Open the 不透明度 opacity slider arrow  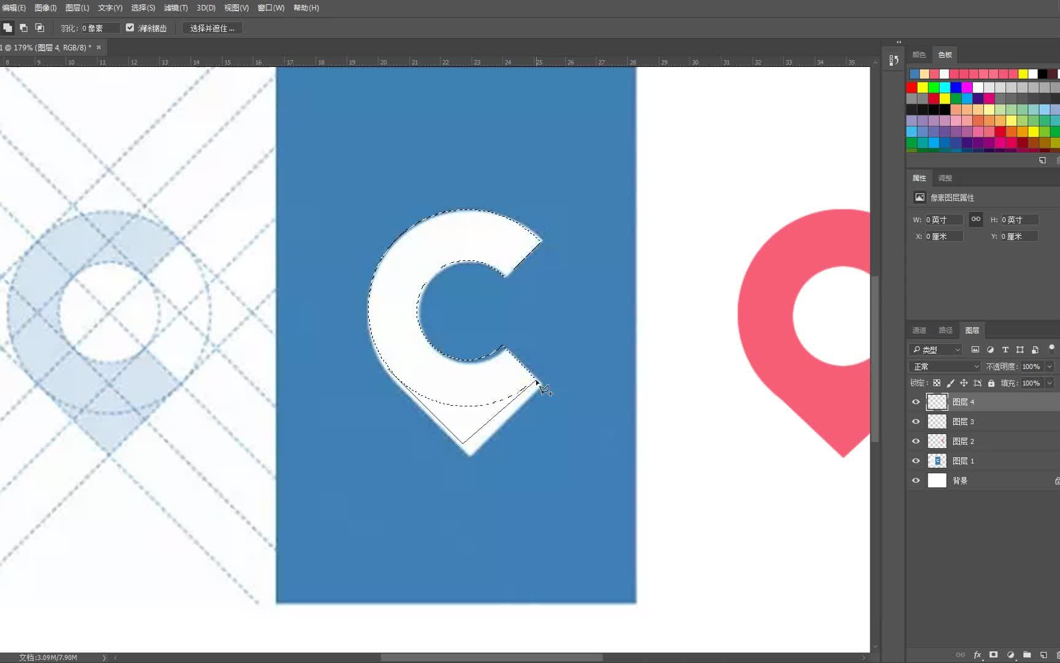pos(1050,366)
